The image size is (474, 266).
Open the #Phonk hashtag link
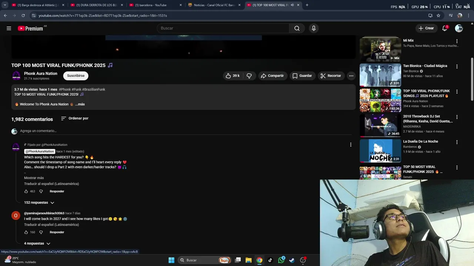(x=65, y=89)
